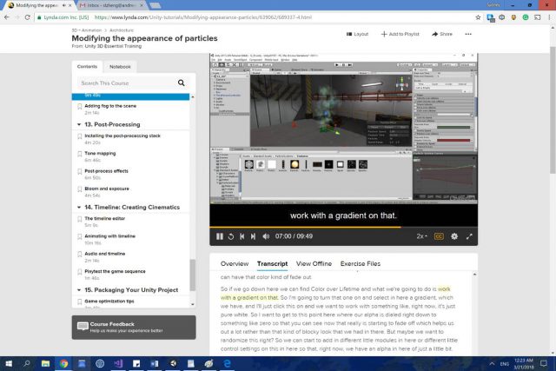Click the main page vertical scrollbar
Screen dimensions: 556x371
[x=553, y=110]
